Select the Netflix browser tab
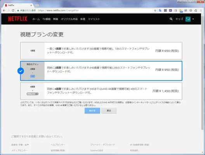Viewport: 205px width, 155px height. tap(18, 5)
